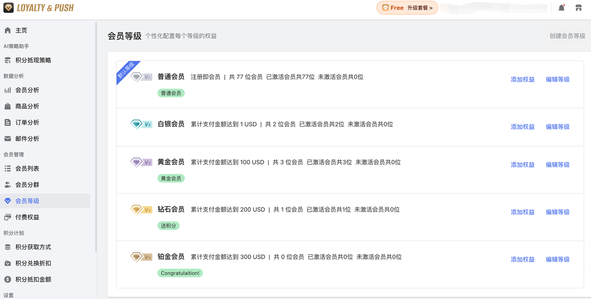Select the 主页 house icon
The height and width of the screenshot is (299, 591).
tap(8, 30)
